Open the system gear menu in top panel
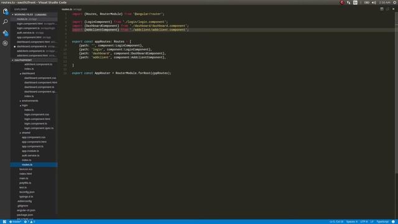398x224 pixels. [395, 2]
